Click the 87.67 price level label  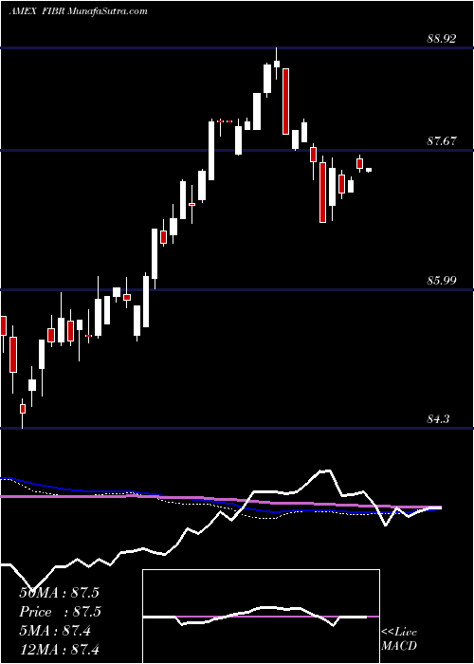click(x=442, y=141)
